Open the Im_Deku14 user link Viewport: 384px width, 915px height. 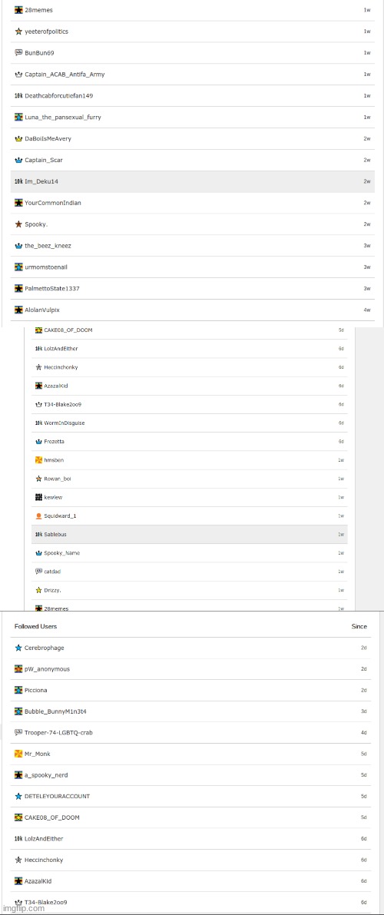(41, 181)
